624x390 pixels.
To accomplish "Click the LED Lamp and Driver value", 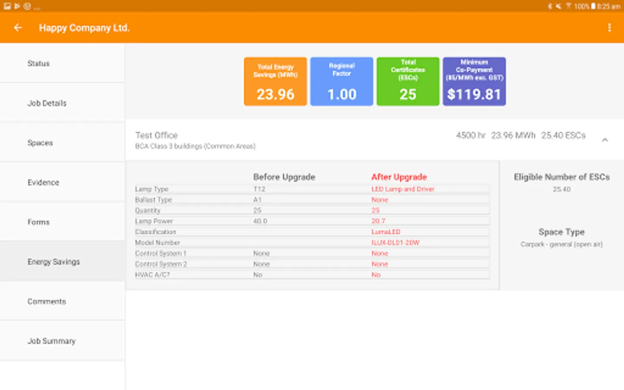I will [x=403, y=189].
